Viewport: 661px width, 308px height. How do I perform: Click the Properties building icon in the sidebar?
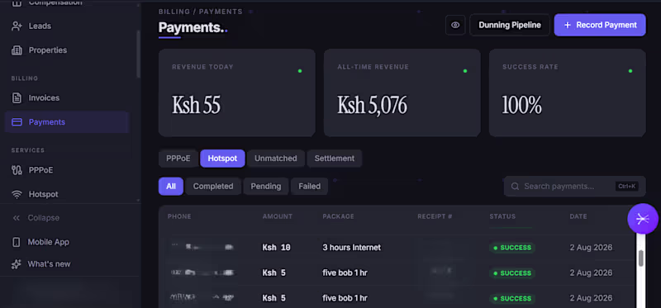17,50
